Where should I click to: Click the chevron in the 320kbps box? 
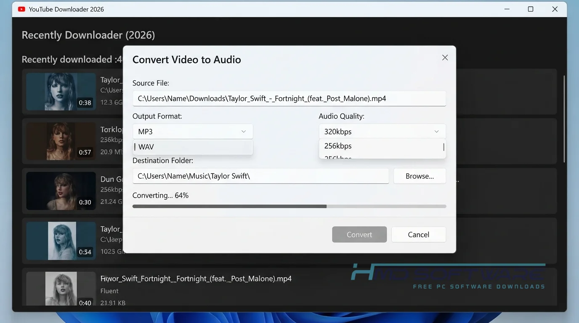click(x=436, y=132)
